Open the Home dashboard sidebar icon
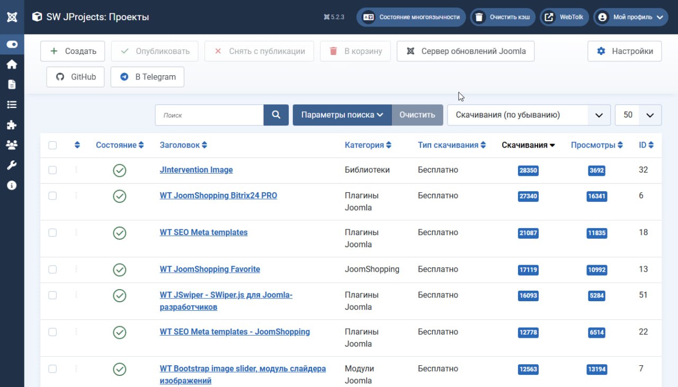This screenshot has height=387, width=678. coord(12,65)
